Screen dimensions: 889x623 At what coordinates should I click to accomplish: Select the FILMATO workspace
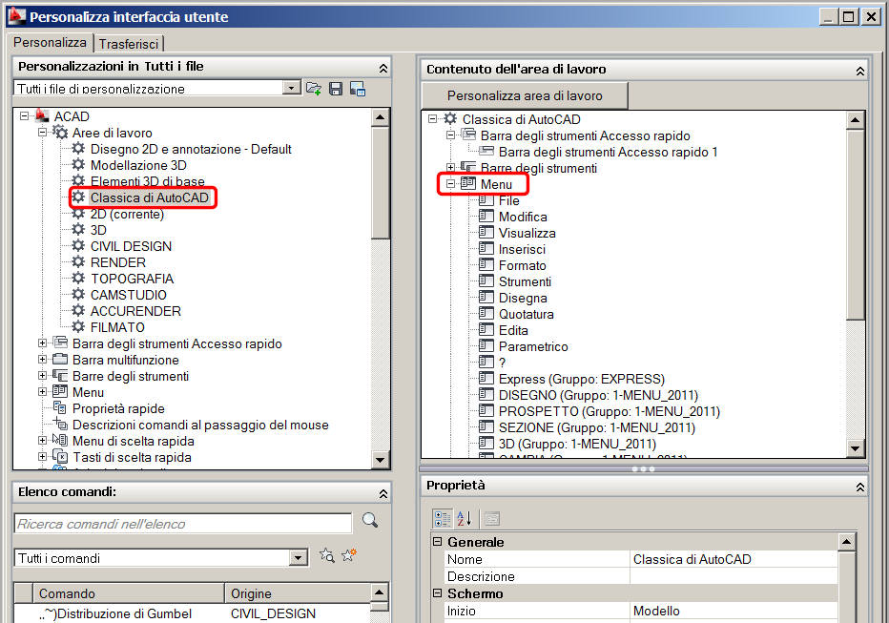tap(117, 327)
